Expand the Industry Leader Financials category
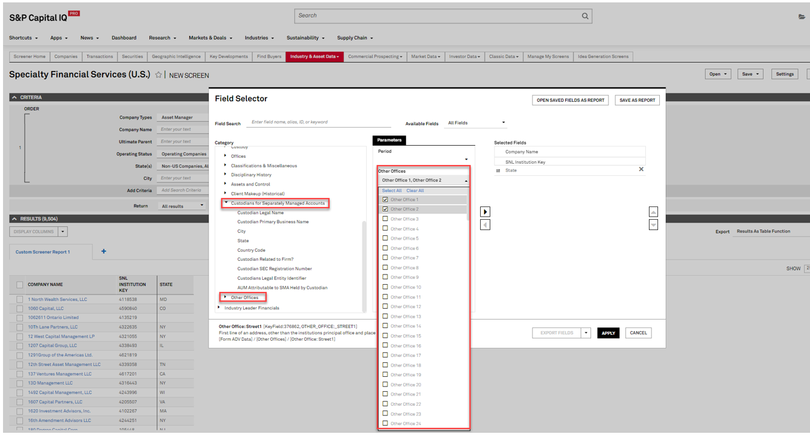 tap(219, 308)
